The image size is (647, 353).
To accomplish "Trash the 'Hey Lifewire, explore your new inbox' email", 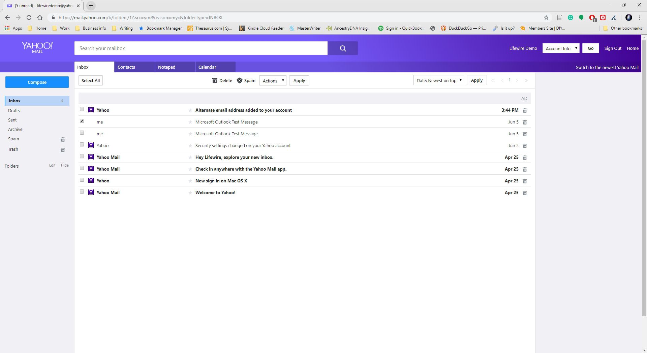I will [x=525, y=157].
